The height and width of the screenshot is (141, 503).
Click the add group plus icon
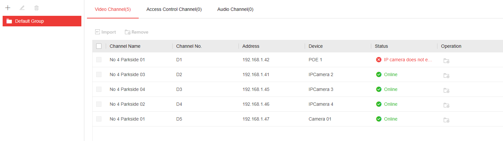[8, 8]
